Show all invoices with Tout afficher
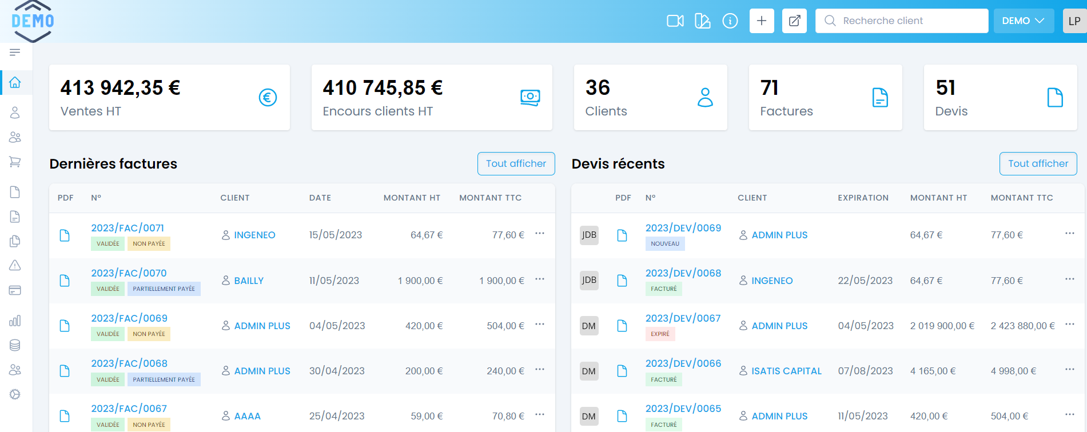 (516, 164)
